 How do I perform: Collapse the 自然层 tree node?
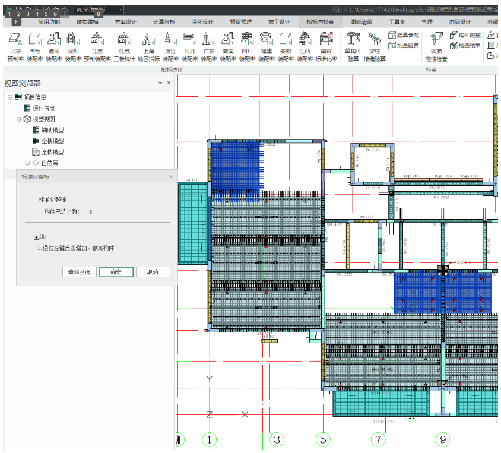pyautogui.click(x=27, y=163)
